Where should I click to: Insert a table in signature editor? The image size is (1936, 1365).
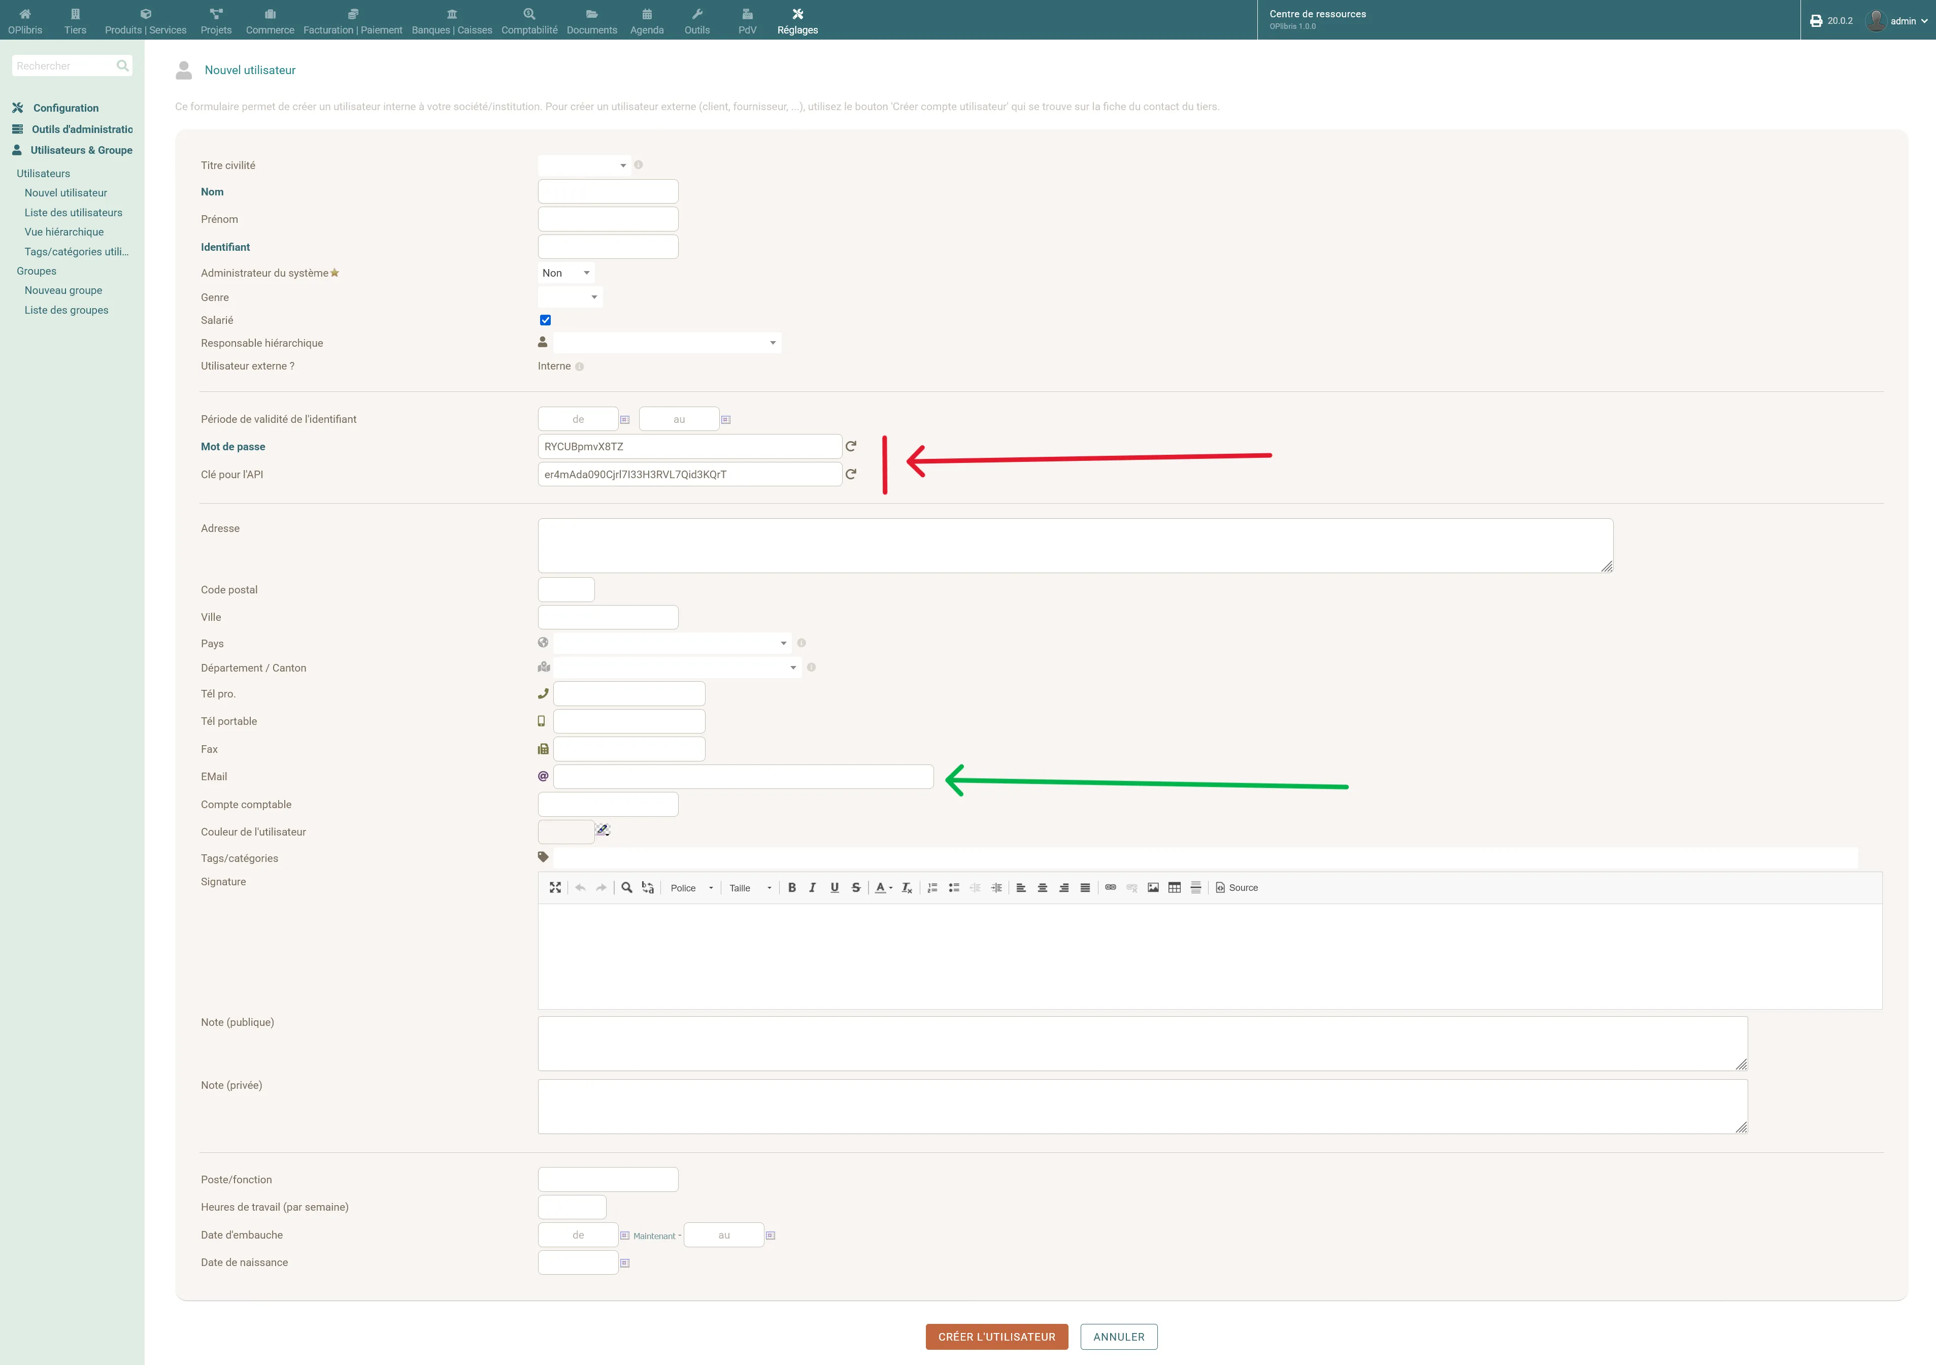point(1174,888)
